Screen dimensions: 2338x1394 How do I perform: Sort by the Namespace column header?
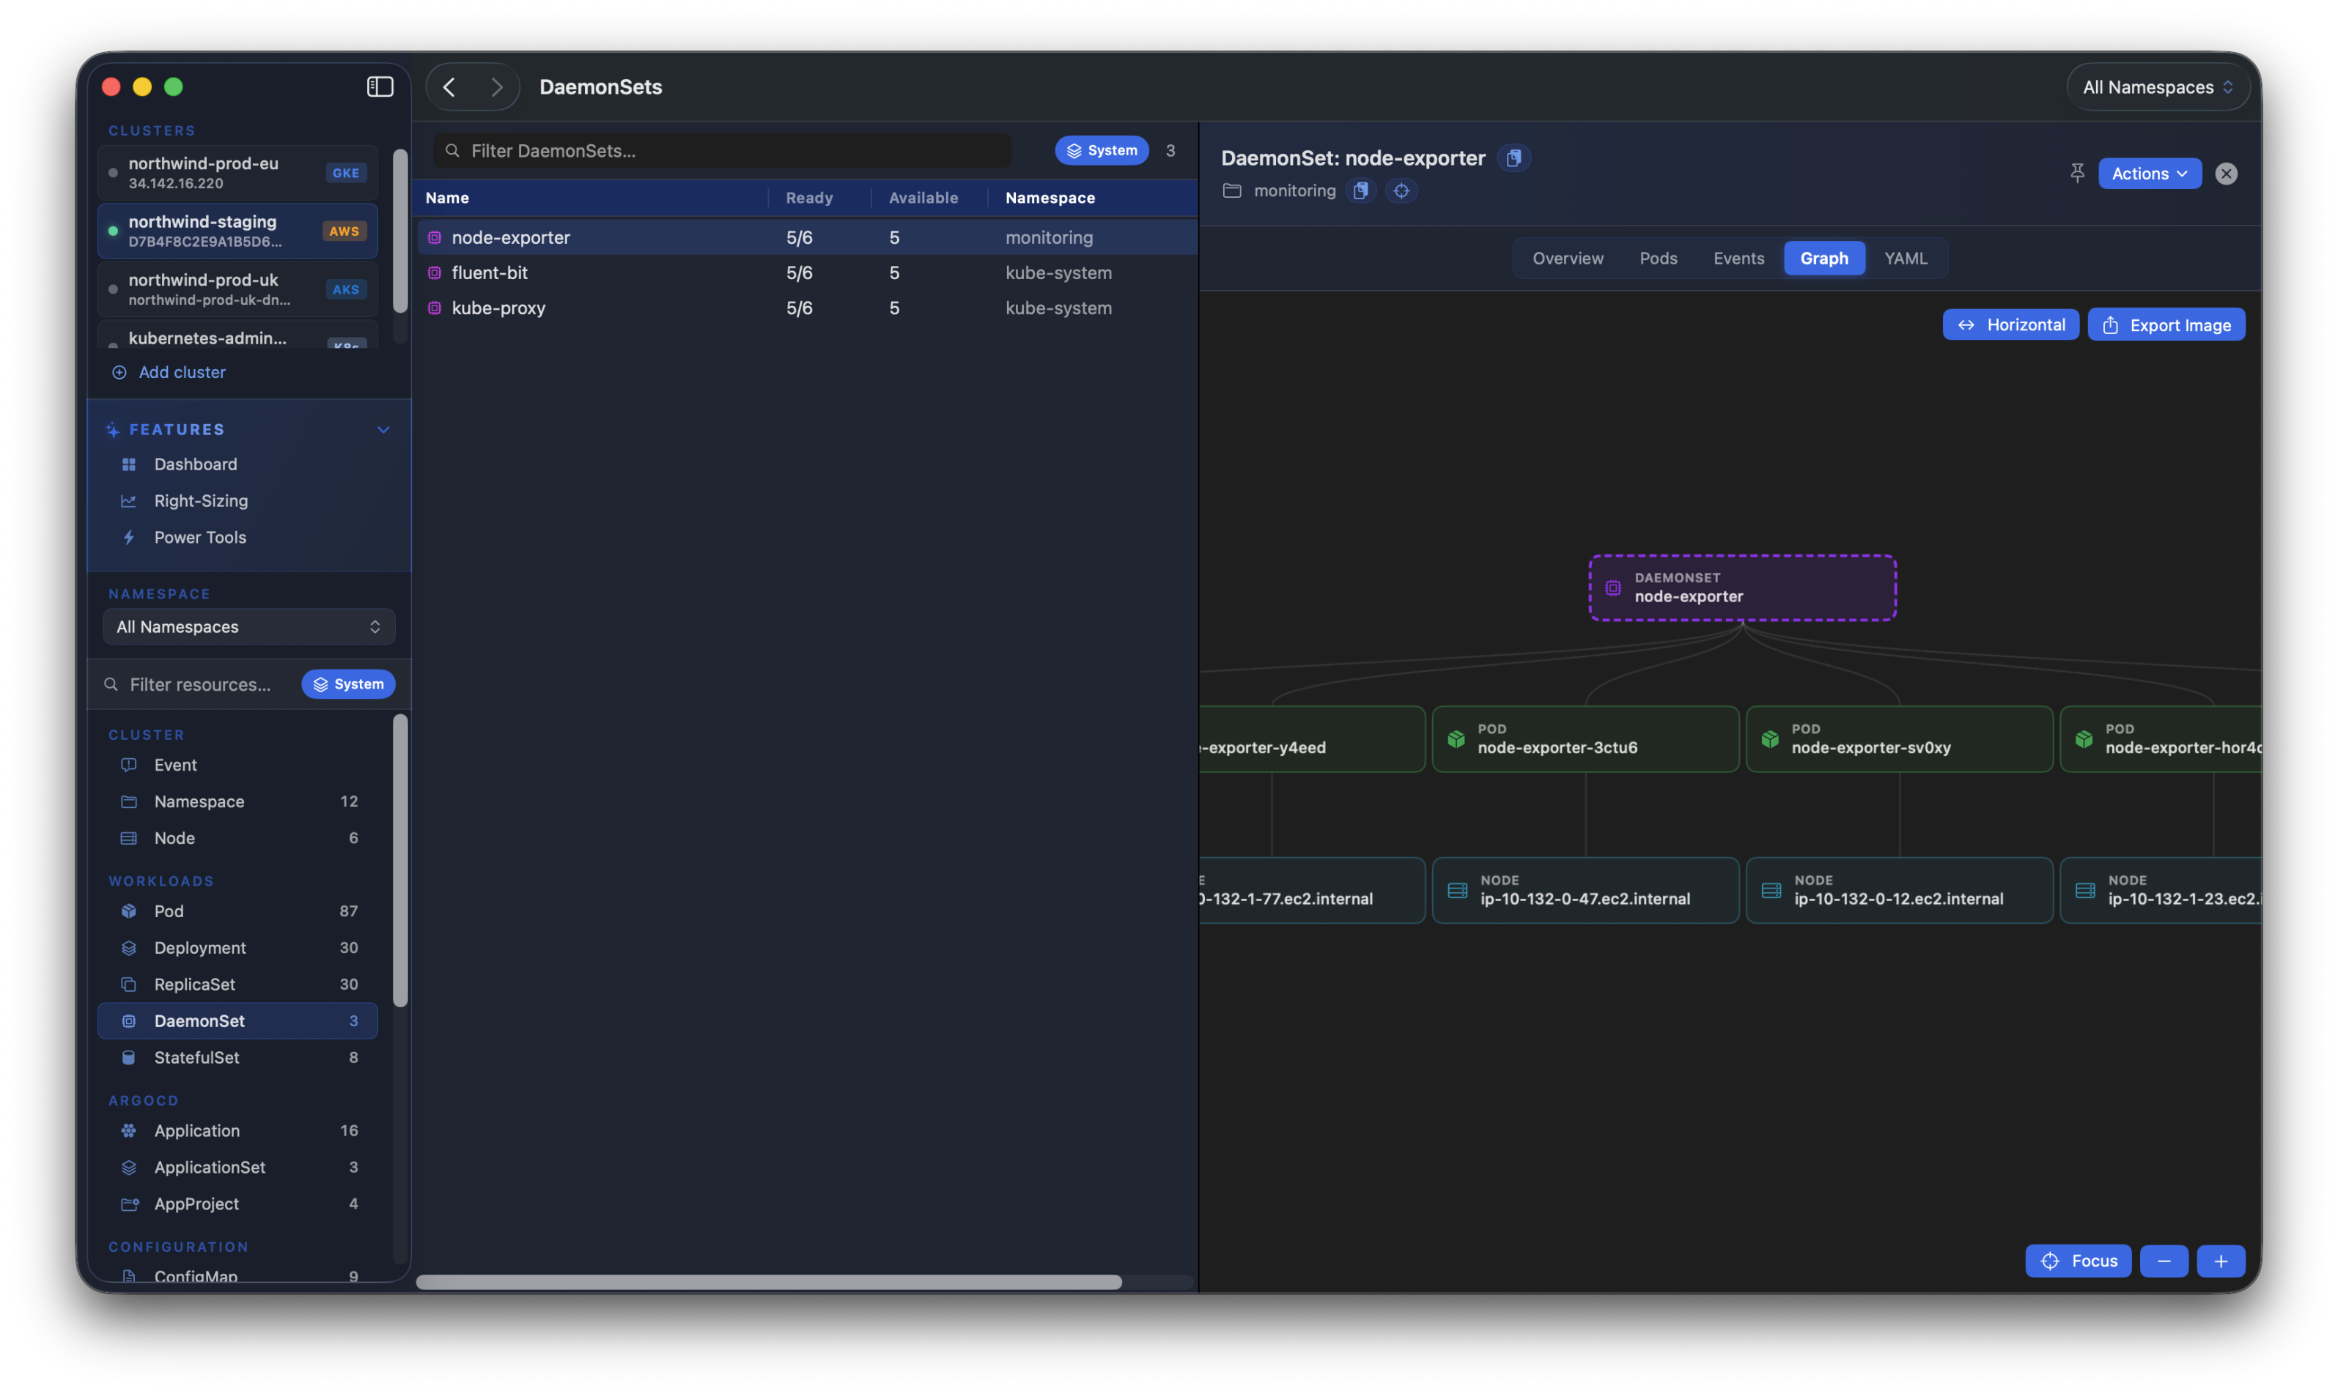[1050, 199]
